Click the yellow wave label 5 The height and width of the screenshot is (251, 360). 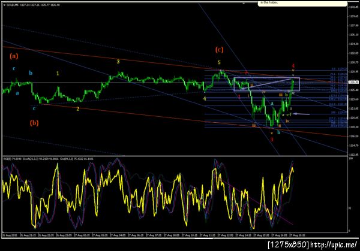click(x=219, y=62)
